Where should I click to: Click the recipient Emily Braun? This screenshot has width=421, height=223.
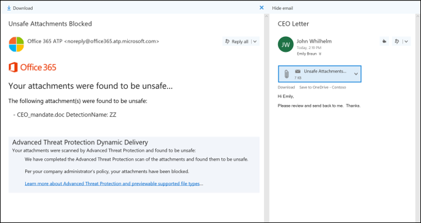[307, 54]
